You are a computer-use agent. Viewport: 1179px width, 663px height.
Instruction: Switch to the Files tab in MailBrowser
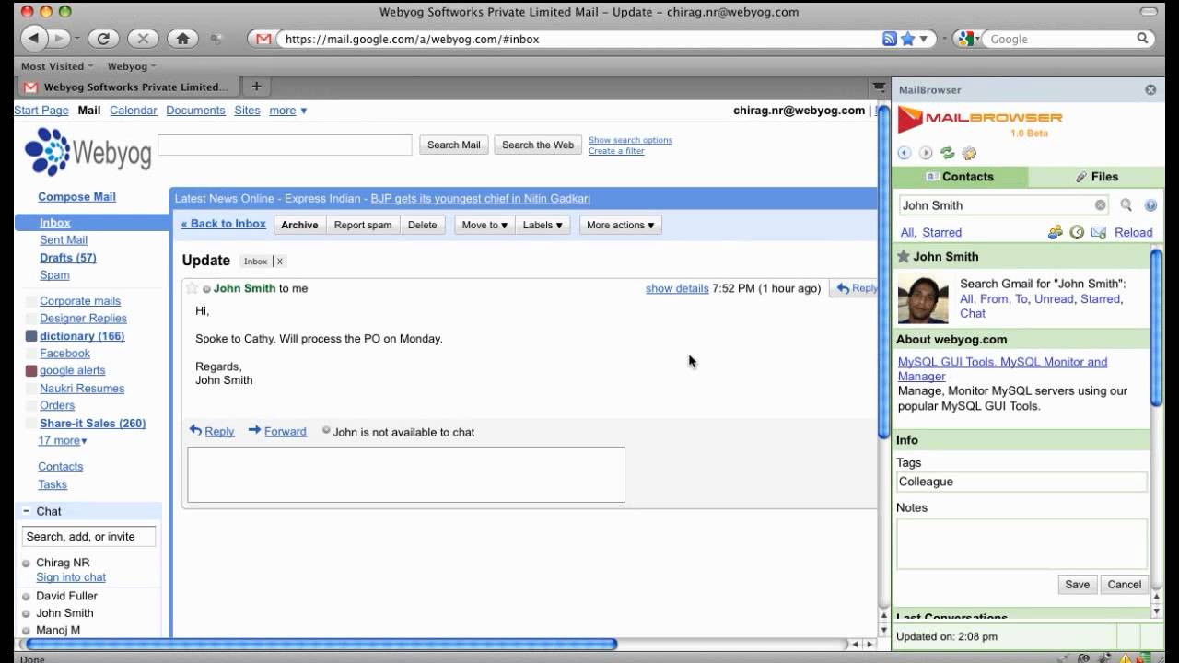click(1096, 177)
